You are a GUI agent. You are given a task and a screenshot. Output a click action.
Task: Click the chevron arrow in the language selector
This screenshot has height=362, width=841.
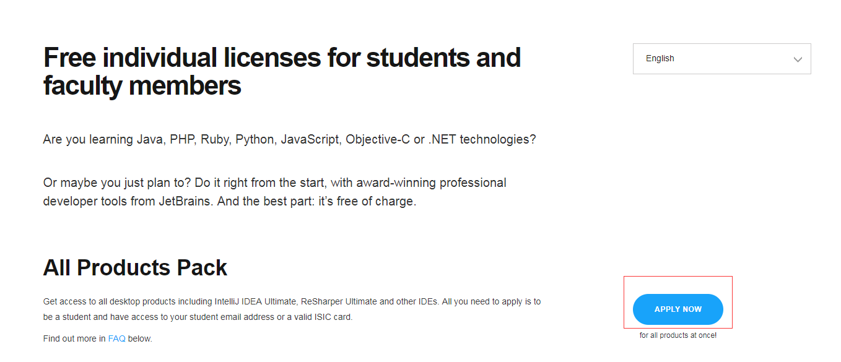coord(798,59)
